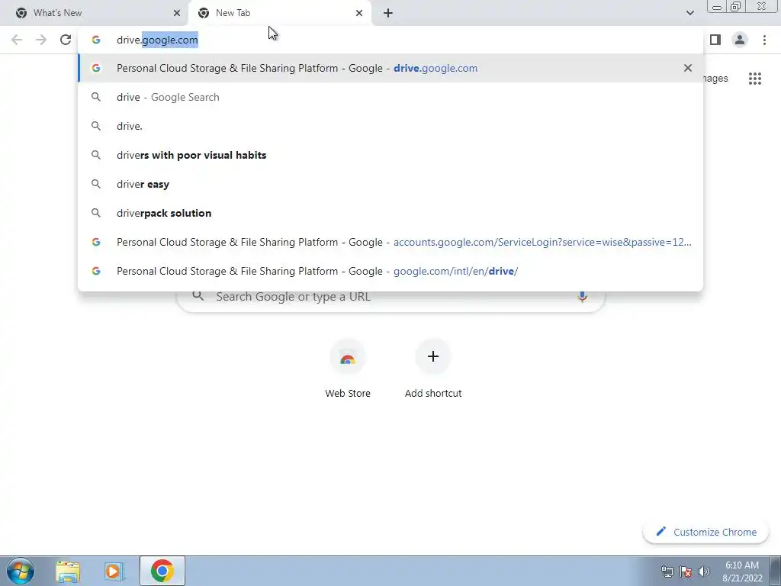Remove the drive.google.com suggestion with X
The image size is (781, 586).
point(688,68)
